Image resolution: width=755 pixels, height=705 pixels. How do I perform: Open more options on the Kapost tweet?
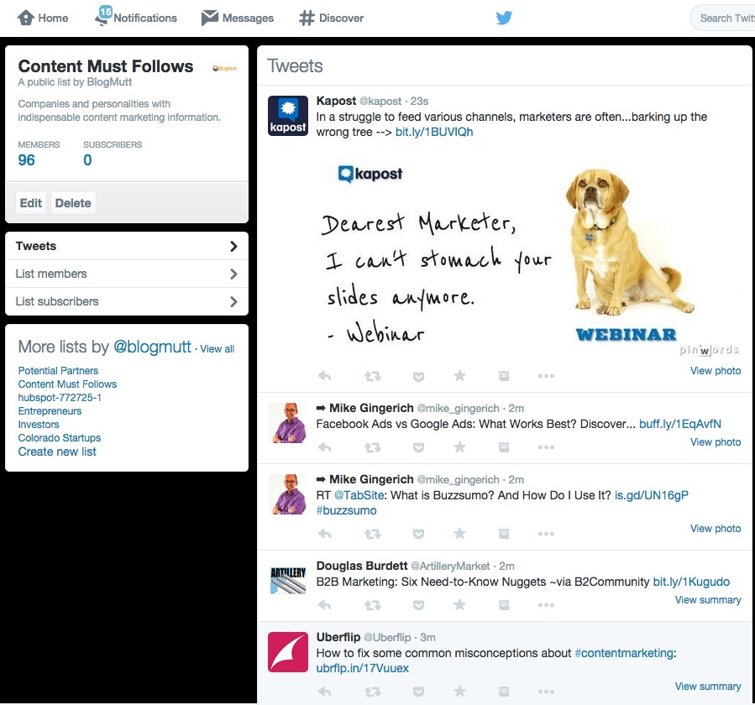point(546,376)
